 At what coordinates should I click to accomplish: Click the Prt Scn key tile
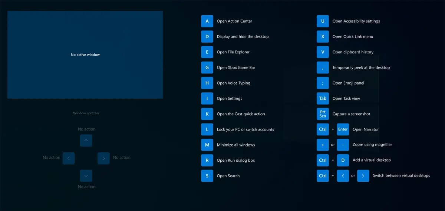coord(323,114)
